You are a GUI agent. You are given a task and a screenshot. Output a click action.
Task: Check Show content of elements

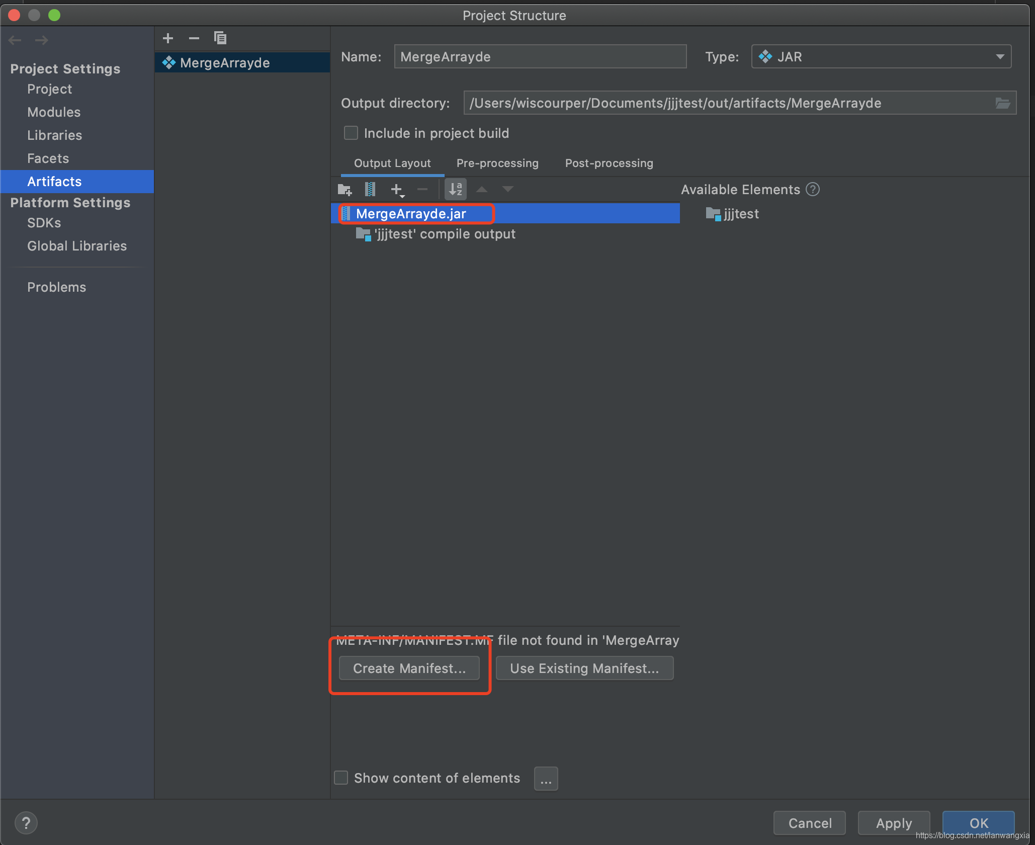[341, 778]
